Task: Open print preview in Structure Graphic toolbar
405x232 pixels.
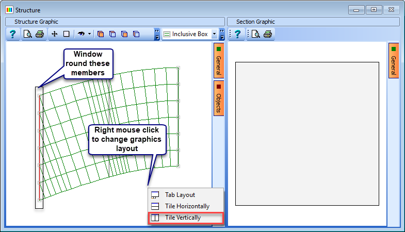Action: pyautogui.click(x=27, y=34)
